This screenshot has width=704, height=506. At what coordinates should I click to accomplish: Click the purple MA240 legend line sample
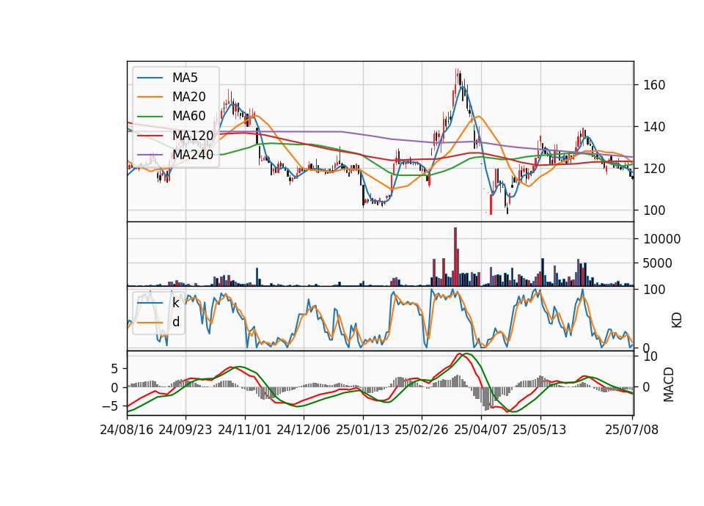[x=150, y=155]
